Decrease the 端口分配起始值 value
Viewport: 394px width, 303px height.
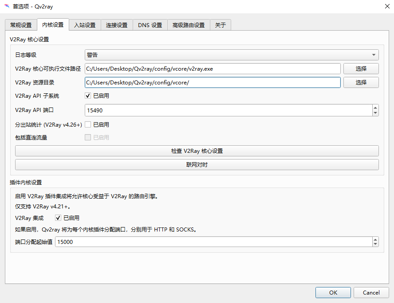pyautogui.click(x=375, y=245)
